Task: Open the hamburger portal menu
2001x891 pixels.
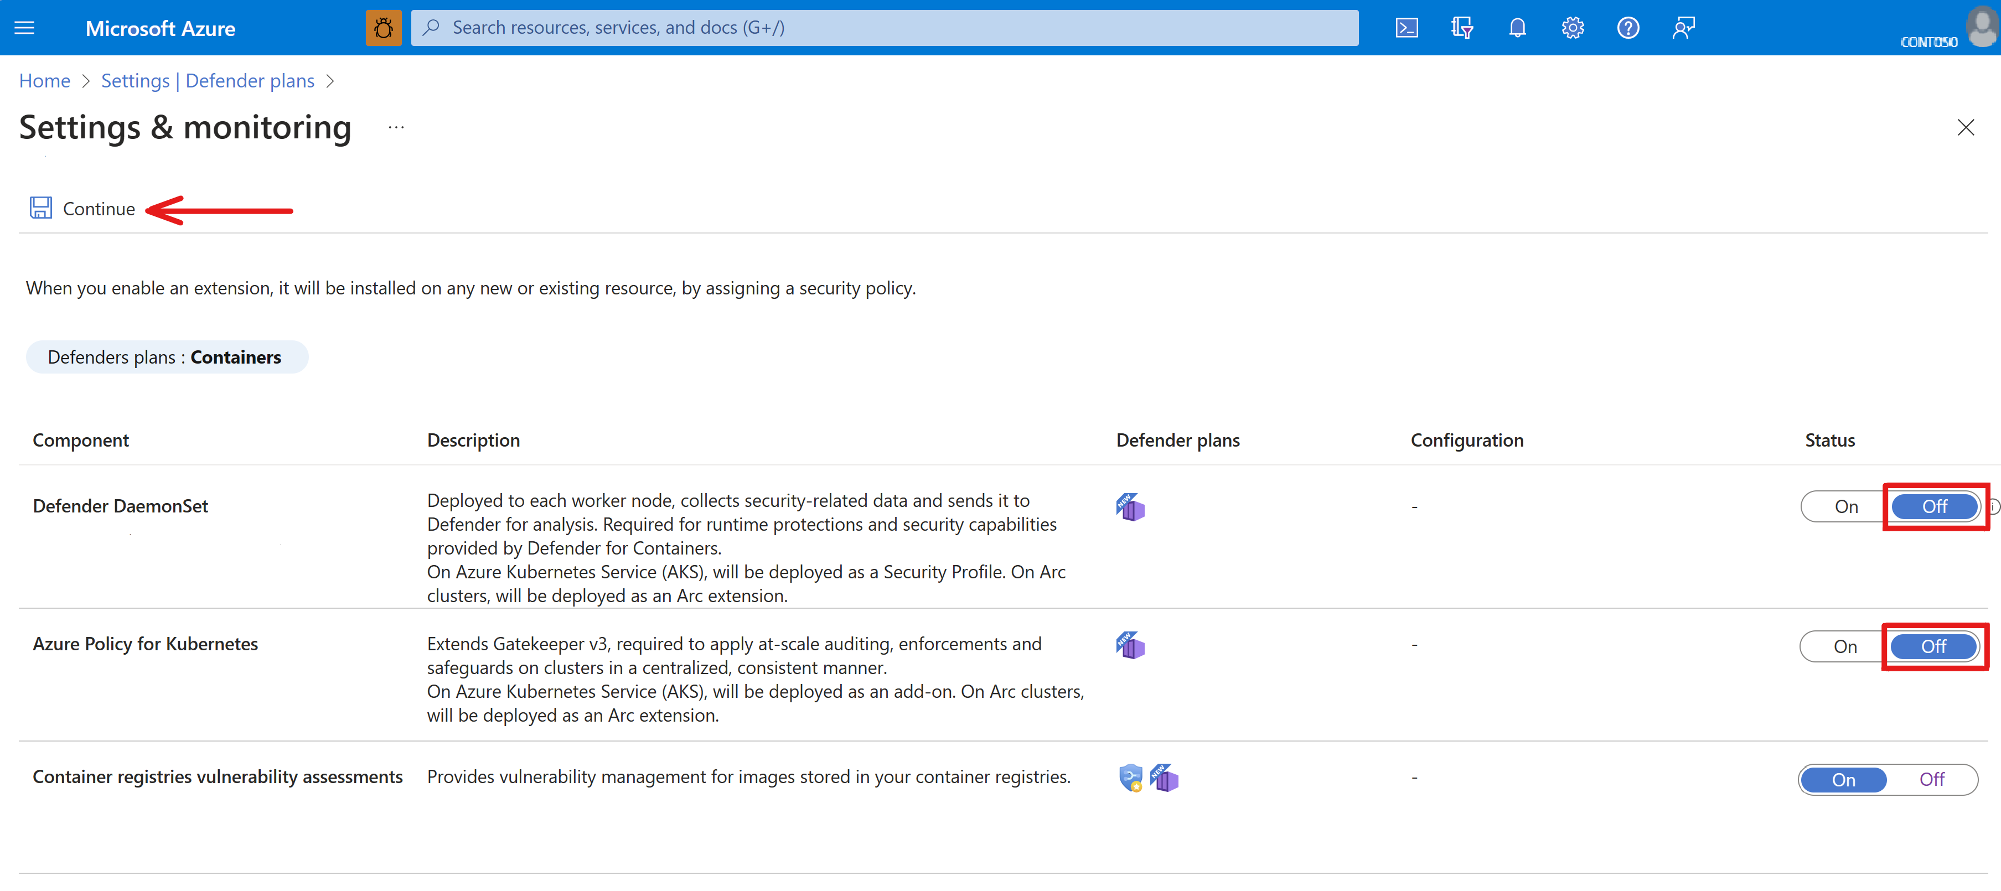Action: (25, 28)
